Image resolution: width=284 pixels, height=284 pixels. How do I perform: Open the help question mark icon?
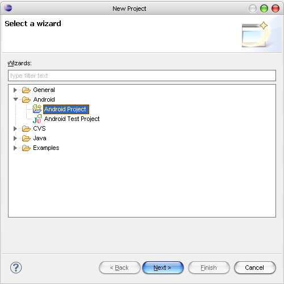coord(16,268)
